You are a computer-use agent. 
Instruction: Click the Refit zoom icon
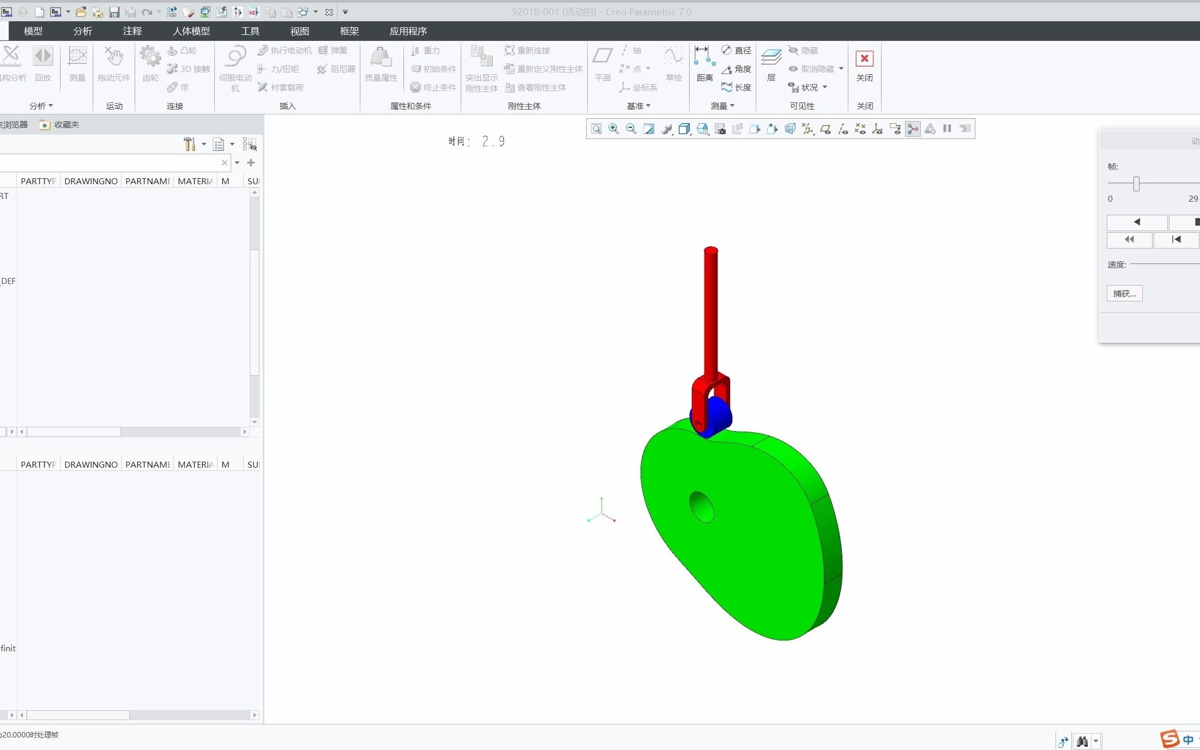click(596, 129)
